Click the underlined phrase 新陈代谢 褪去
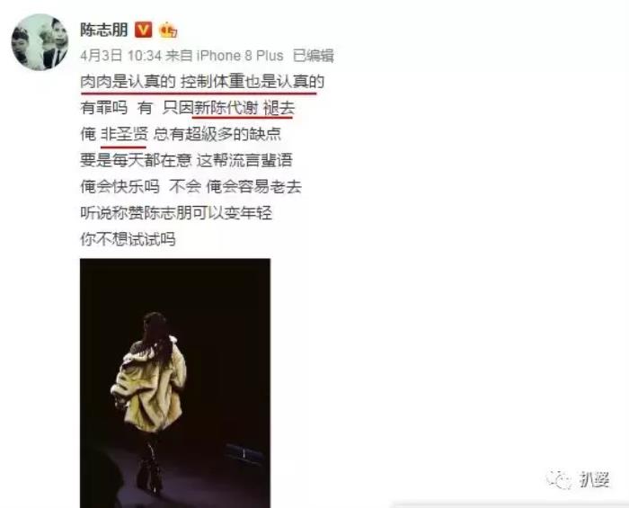 pos(244,108)
